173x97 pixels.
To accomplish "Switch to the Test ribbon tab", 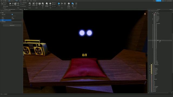I will tap(28, 1).
